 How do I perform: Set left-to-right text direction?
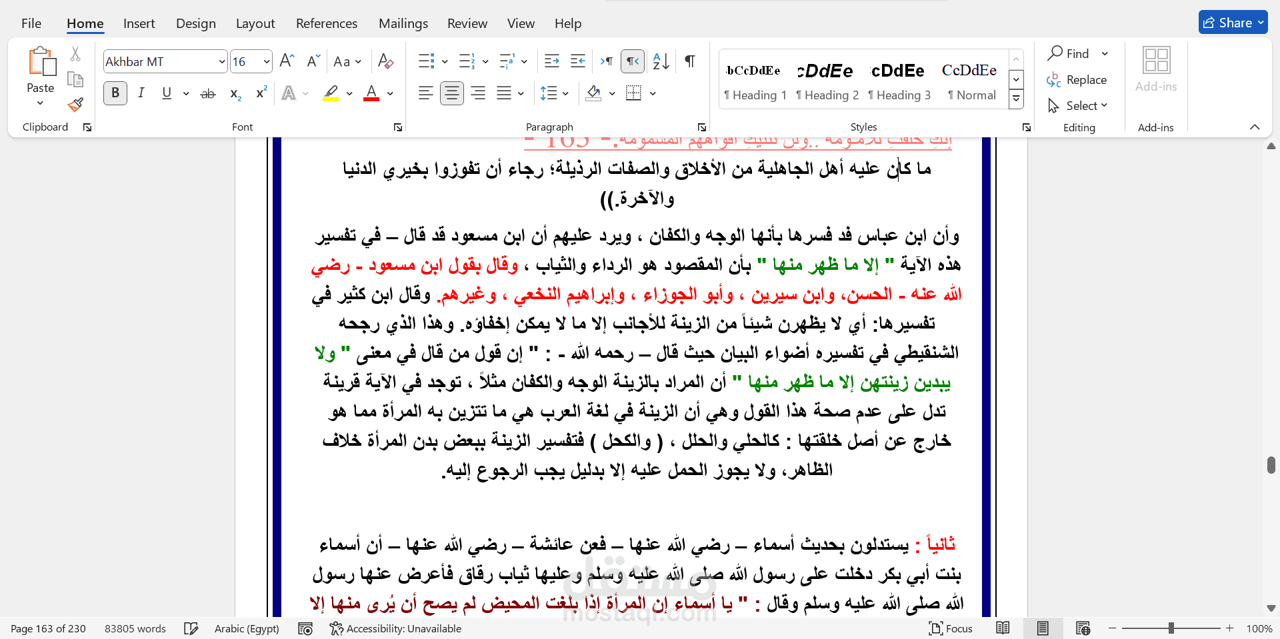coord(606,61)
